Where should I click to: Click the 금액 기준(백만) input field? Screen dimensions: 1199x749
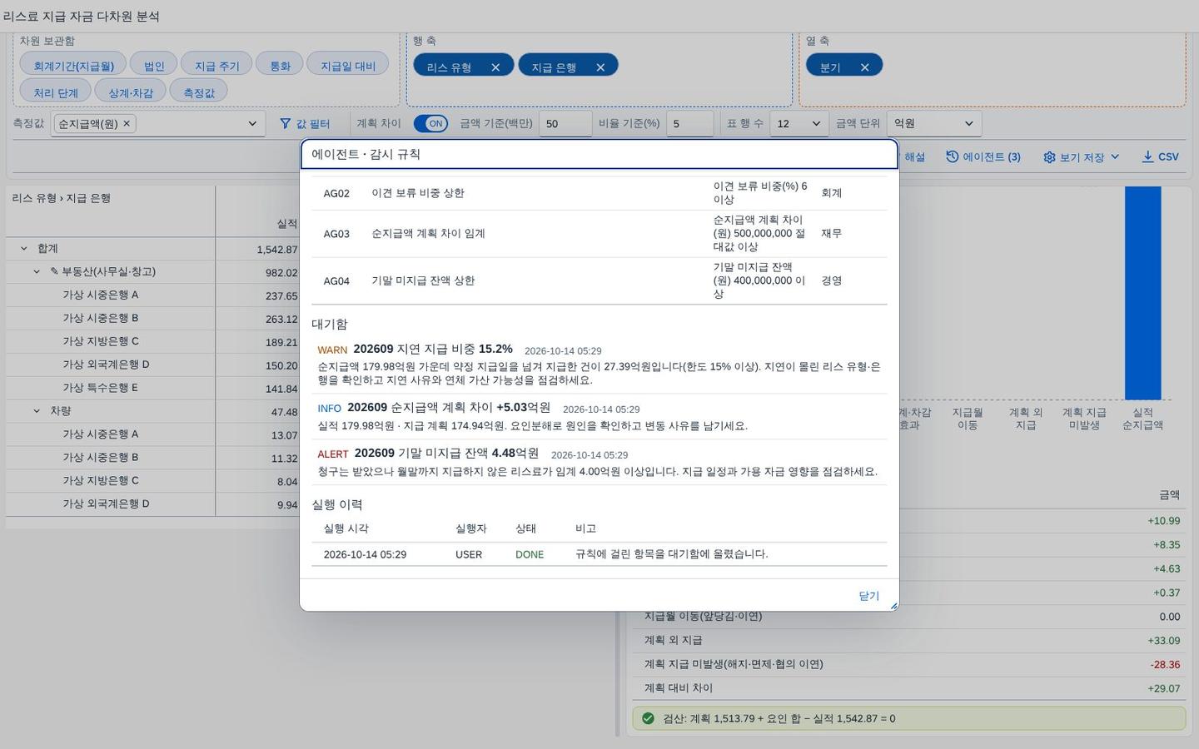pos(565,123)
